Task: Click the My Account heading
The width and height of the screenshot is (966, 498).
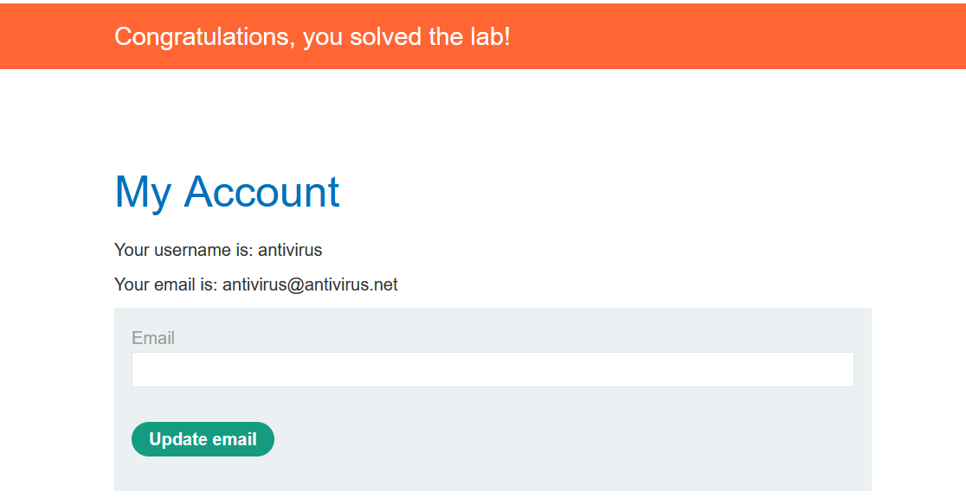Action: [227, 192]
